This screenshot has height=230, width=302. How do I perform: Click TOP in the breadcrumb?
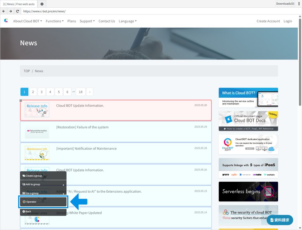pos(27,71)
